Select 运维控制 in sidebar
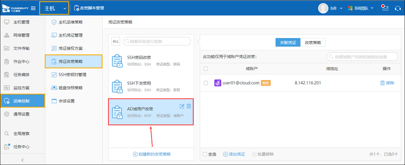This screenshot has width=405, height=165. point(22,101)
